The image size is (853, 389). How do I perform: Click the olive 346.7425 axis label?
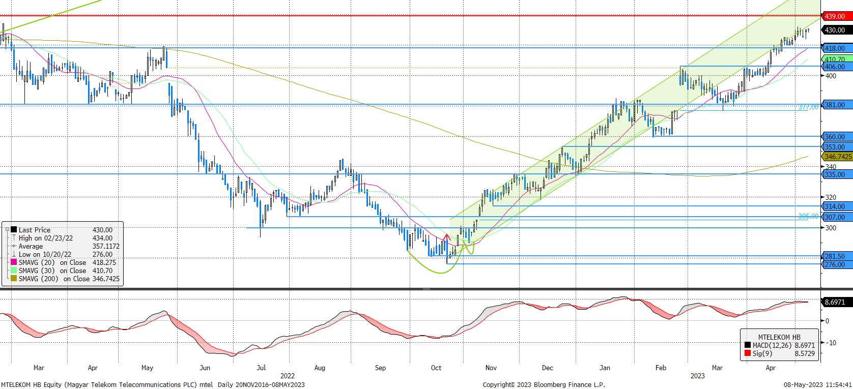(x=837, y=157)
